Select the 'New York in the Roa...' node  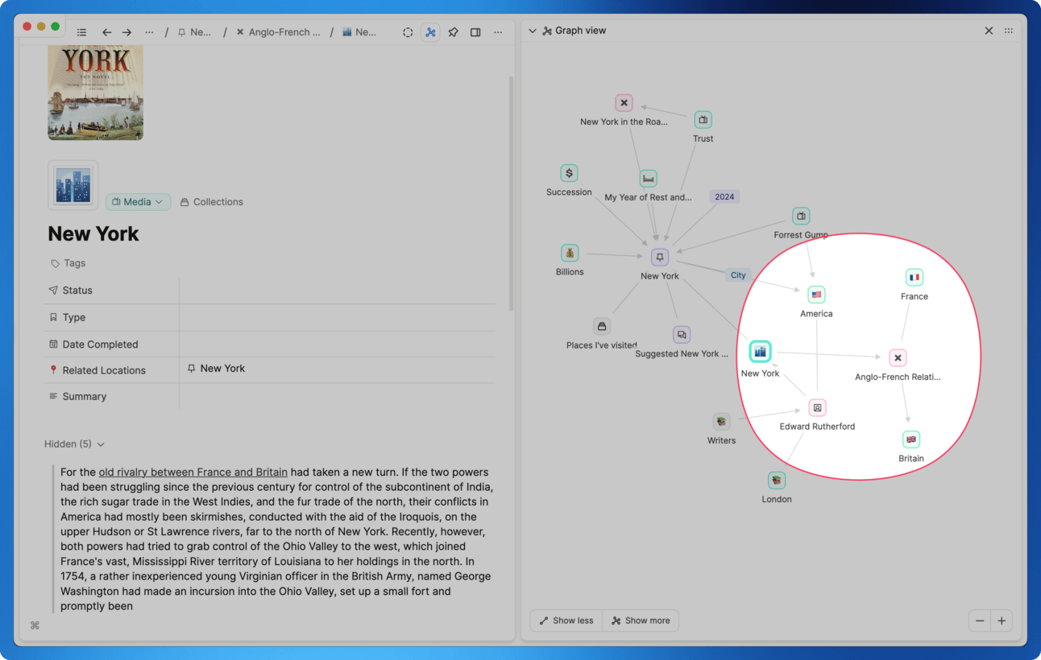pyautogui.click(x=624, y=103)
